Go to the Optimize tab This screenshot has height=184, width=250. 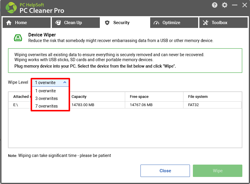tap(174, 23)
